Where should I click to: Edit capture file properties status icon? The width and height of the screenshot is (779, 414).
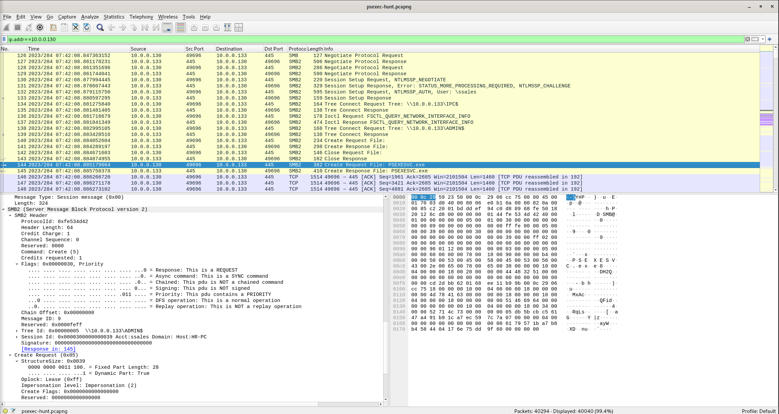point(13,411)
